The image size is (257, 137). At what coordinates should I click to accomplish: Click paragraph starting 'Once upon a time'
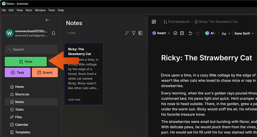coord(209,80)
